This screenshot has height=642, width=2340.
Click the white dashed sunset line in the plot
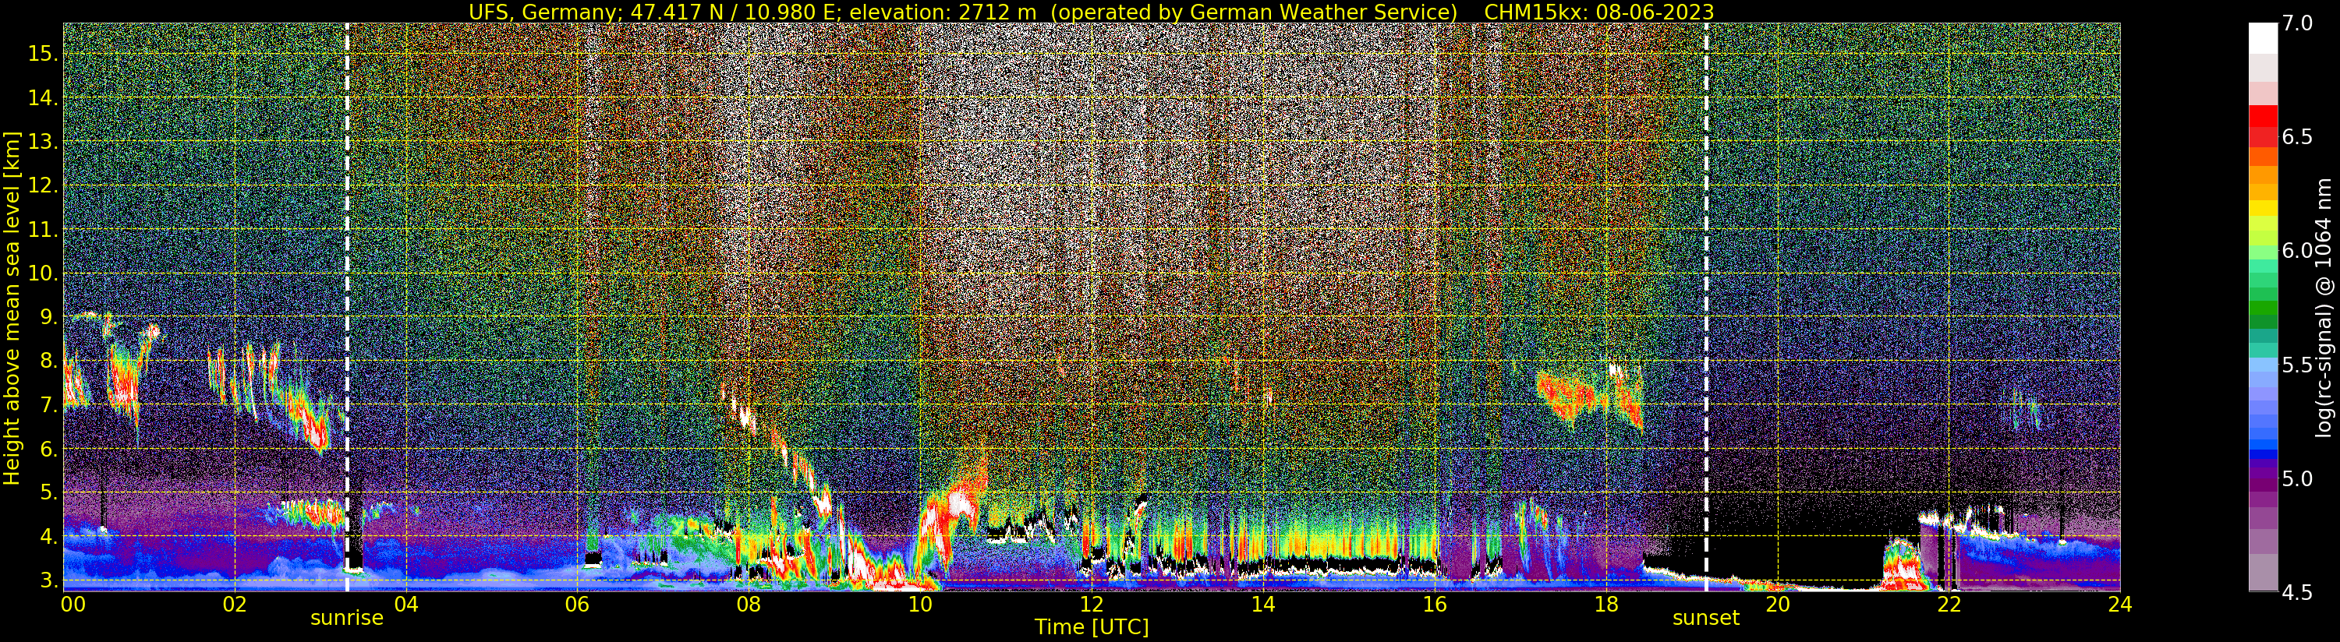click(x=1706, y=307)
